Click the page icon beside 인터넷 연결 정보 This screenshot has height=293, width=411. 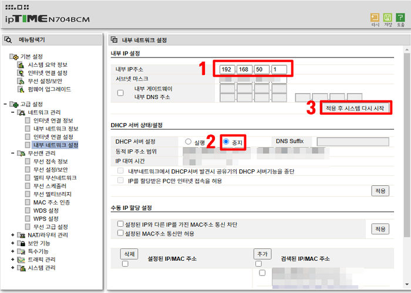(28, 121)
